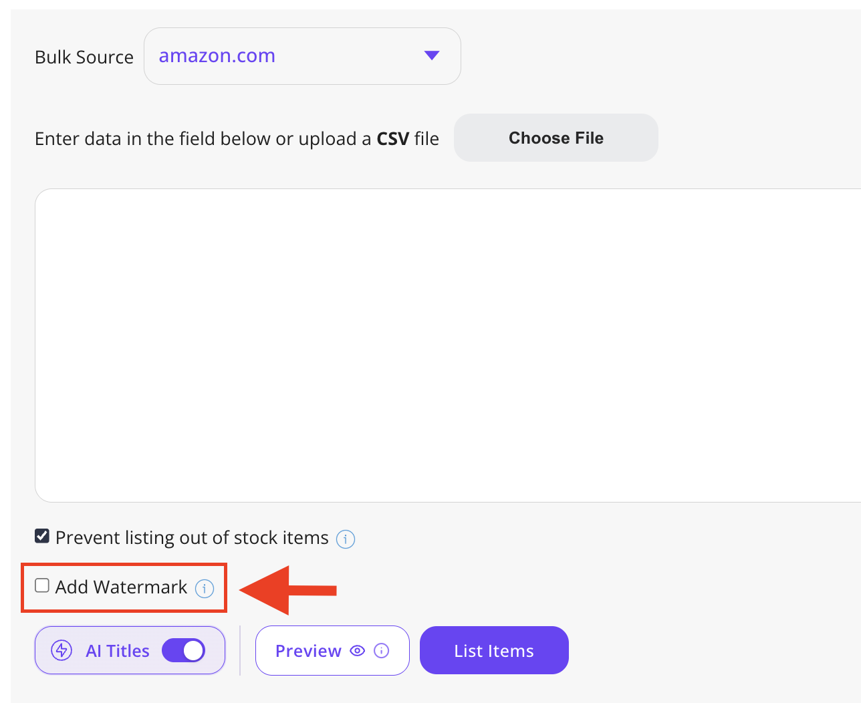Viewport: 861px width, 703px height.
Task: Open the info icon inside Preview button
Action: click(x=382, y=650)
